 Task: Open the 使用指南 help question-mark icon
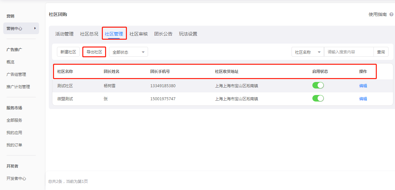tap(391, 14)
